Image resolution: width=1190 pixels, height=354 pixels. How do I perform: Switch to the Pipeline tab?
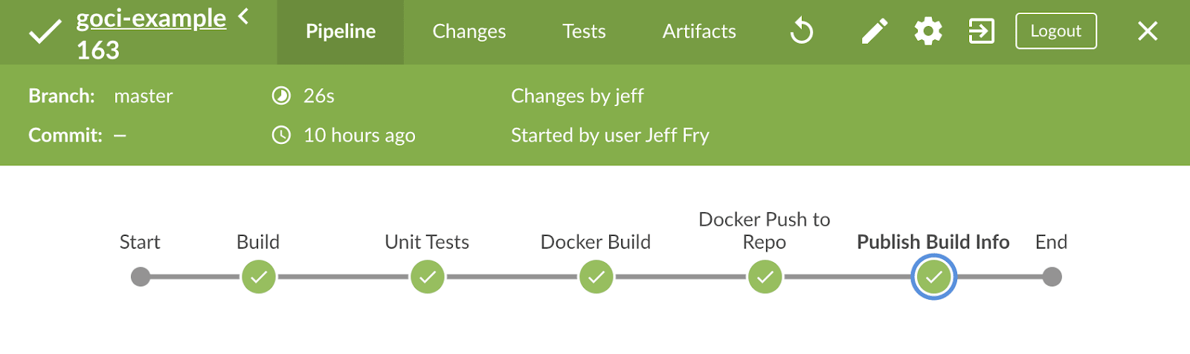point(341,31)
